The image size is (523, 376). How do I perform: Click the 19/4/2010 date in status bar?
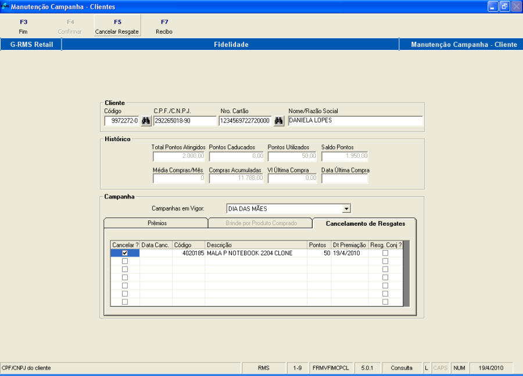491,368
